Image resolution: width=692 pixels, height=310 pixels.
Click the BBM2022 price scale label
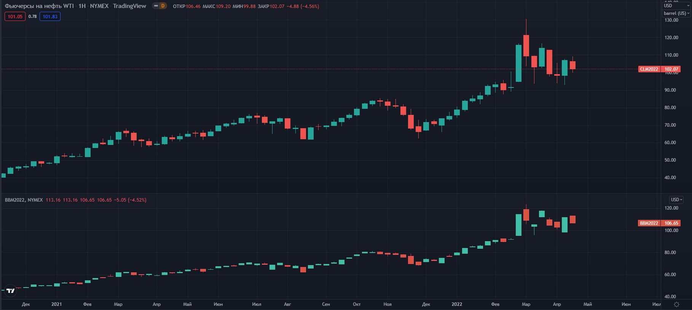pos(649,223)
